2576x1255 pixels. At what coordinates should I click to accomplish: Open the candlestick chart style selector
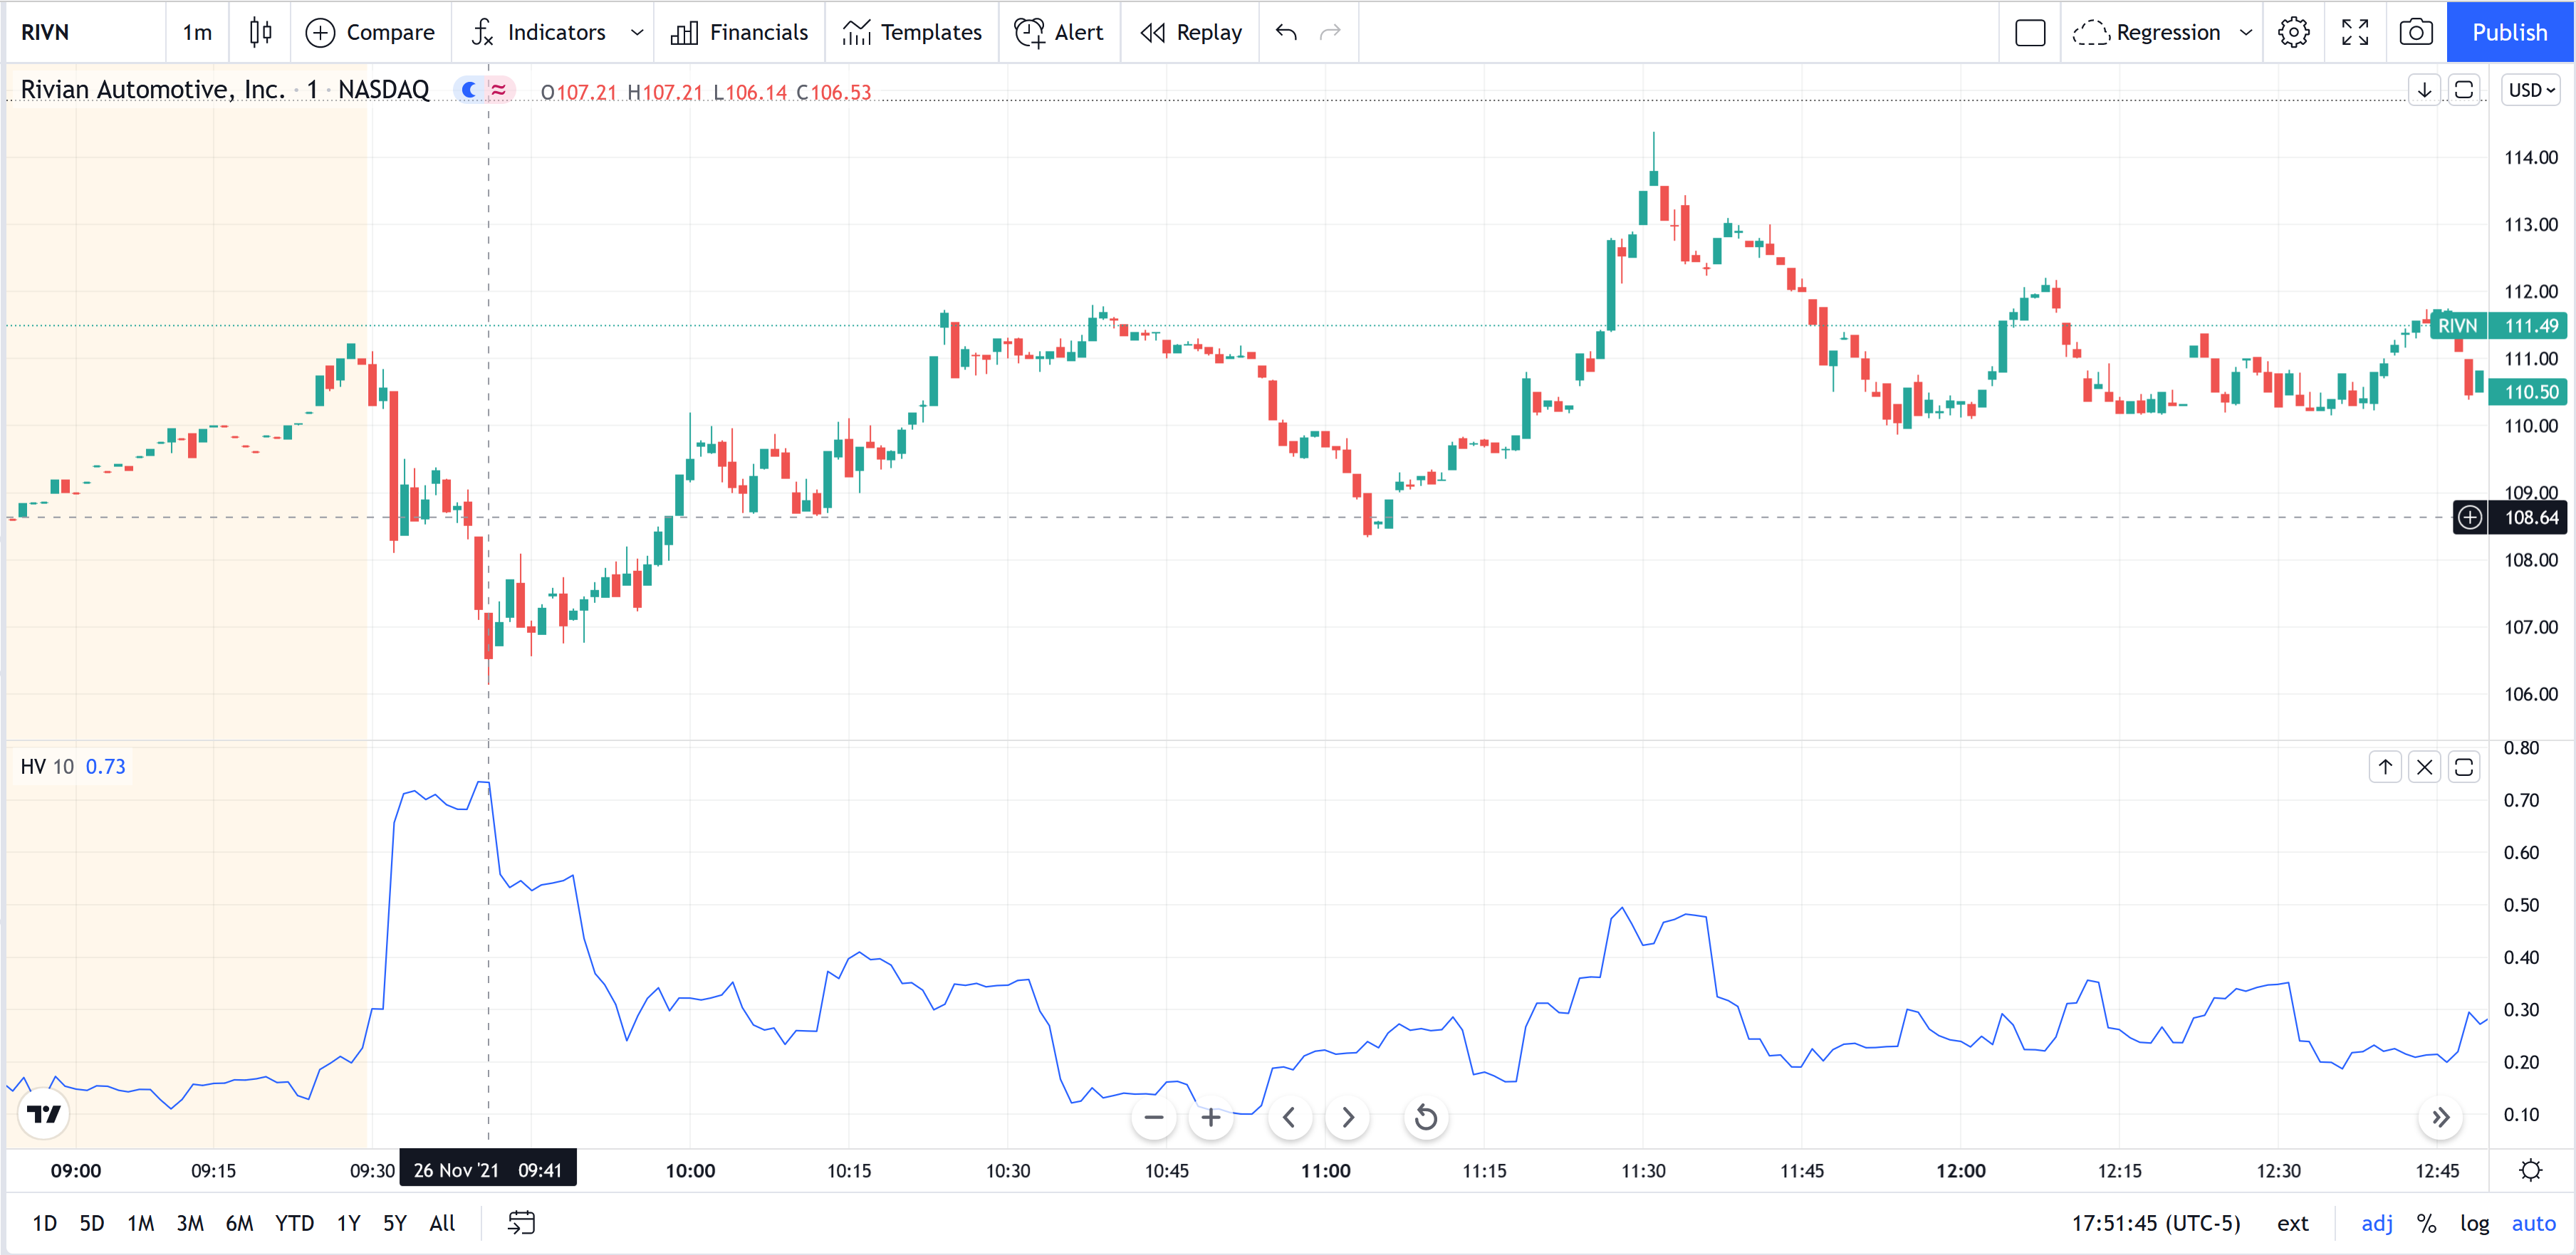(260, 32)
